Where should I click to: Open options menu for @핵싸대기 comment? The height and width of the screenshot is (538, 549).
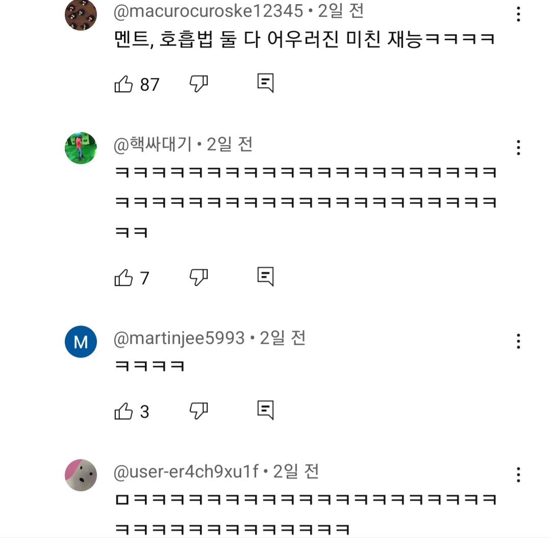518,148
